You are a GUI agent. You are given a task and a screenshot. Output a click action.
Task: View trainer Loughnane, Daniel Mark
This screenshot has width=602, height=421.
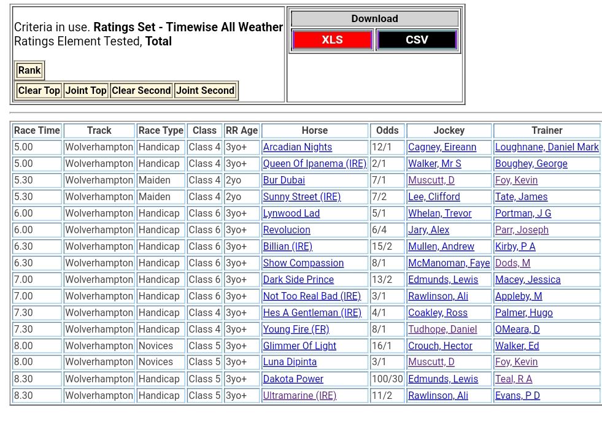(546, 147)
